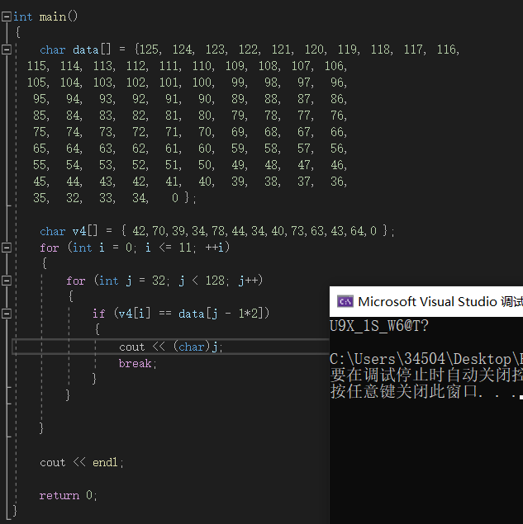
Task: Click the 'if' keyword
Action: [x=98, y=314]
